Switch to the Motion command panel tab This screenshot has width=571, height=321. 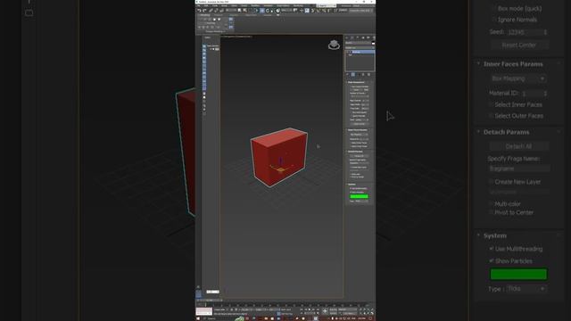tap(363, 37)
